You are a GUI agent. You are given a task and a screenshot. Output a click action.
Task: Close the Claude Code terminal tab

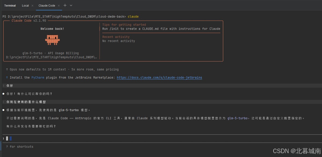59,5
